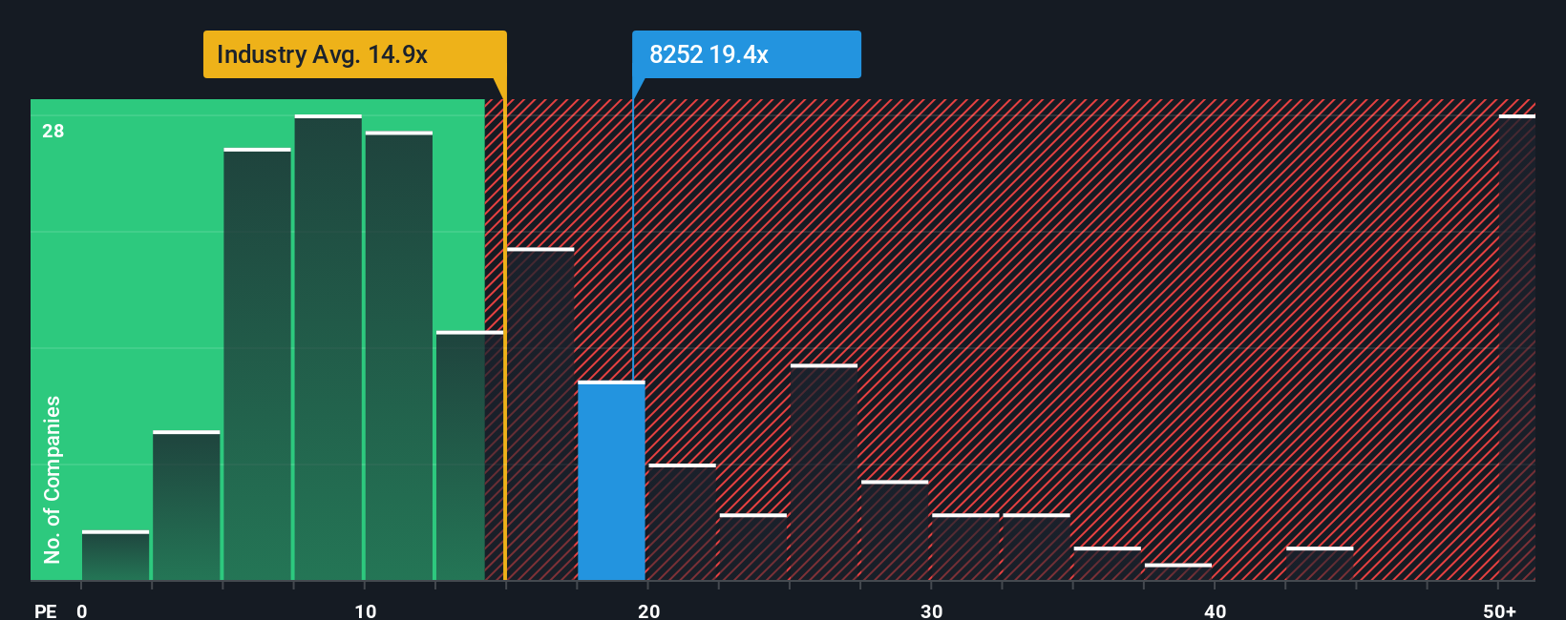Select the bar between PE 12.5 and 15
This screenshot has width=1566, height=620.
pyautogui.click(x=470, y=456)
